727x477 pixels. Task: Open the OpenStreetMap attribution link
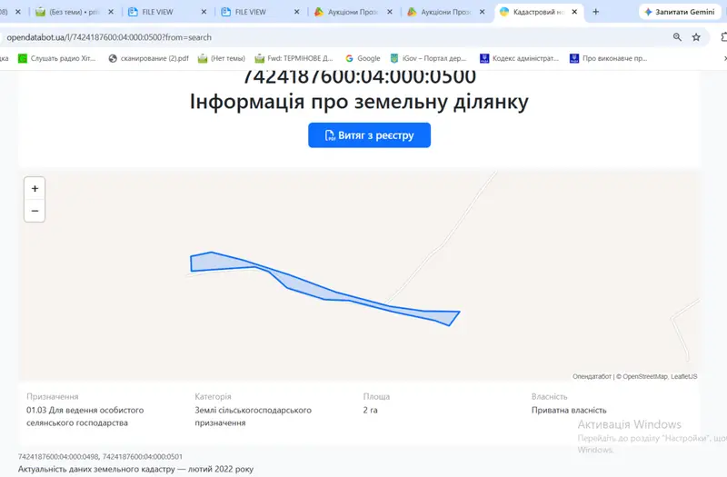[645, 376]
